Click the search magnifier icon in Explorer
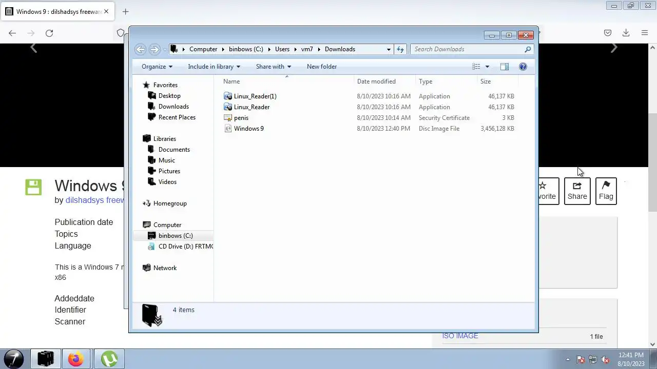The width and height of the screenshot is (657, 369). (x=528, y=49)
